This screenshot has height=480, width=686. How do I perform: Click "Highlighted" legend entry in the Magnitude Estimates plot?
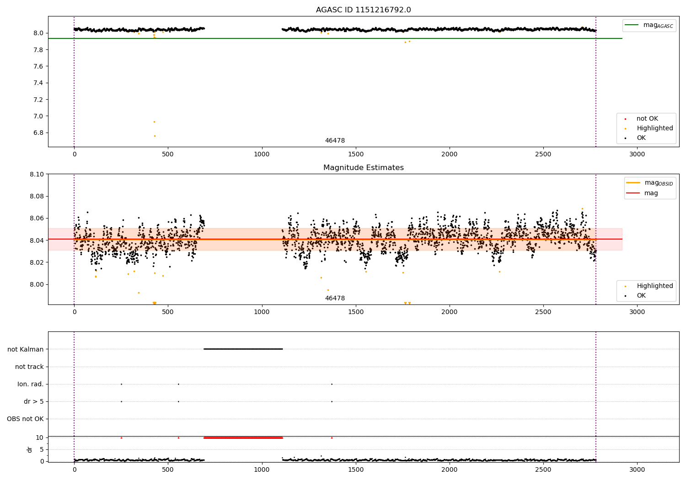(655, 286)
